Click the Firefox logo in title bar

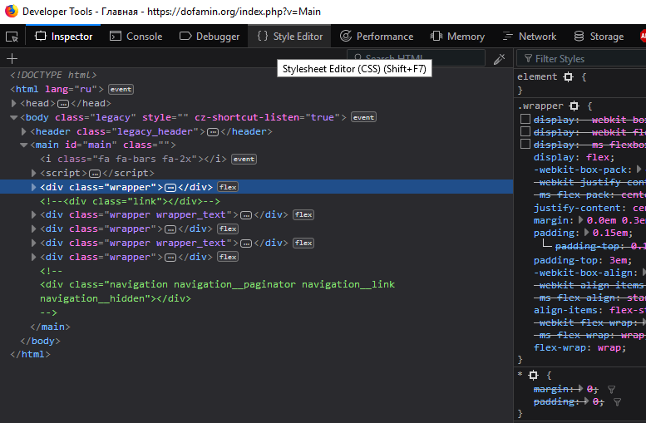pos(10,12)
